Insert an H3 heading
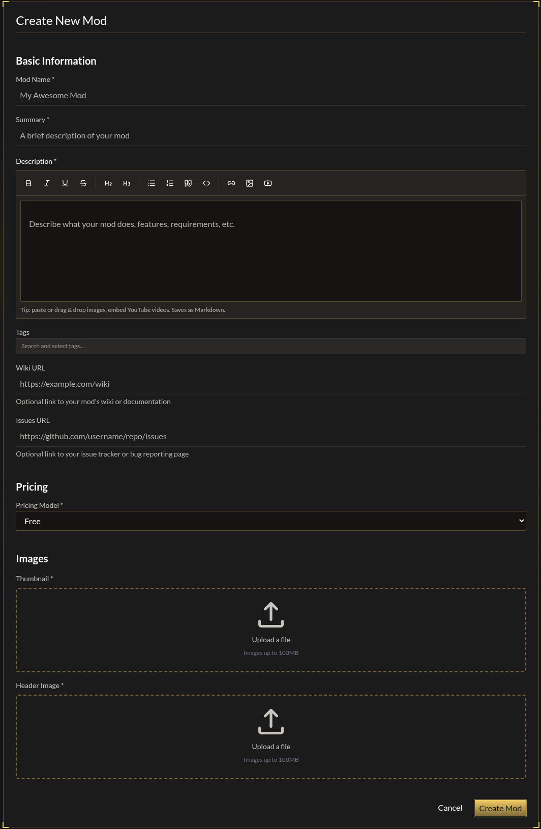The image size is (541, 829). (127, 183)
